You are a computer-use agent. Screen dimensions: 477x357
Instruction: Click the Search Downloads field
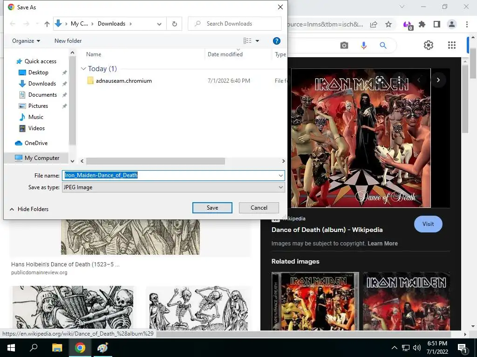pyautogui.click(x=235, y=24)
